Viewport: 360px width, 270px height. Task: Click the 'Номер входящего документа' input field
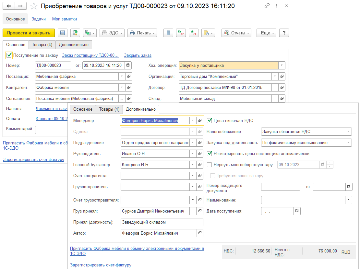(281, 187)
